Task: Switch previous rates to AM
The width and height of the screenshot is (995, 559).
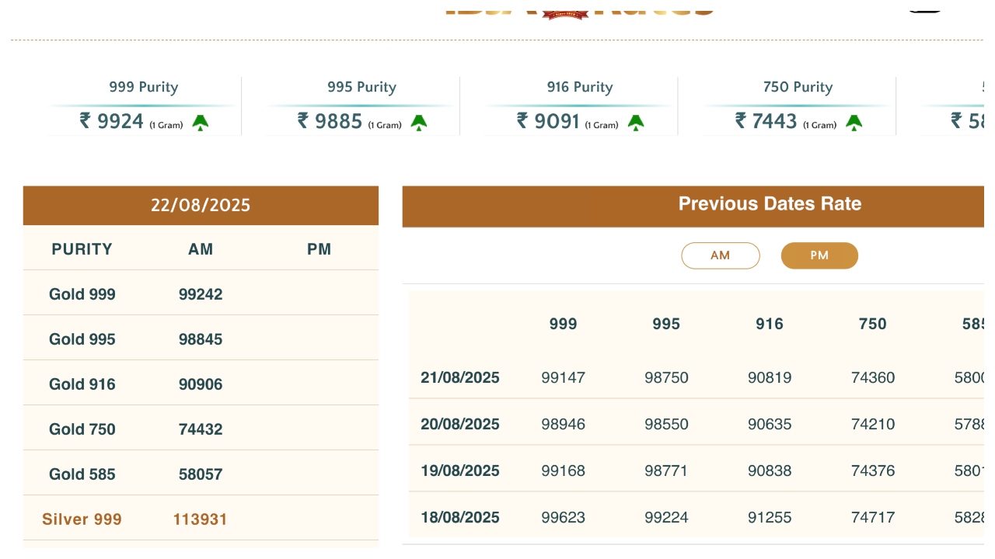Action: (720, 255)
